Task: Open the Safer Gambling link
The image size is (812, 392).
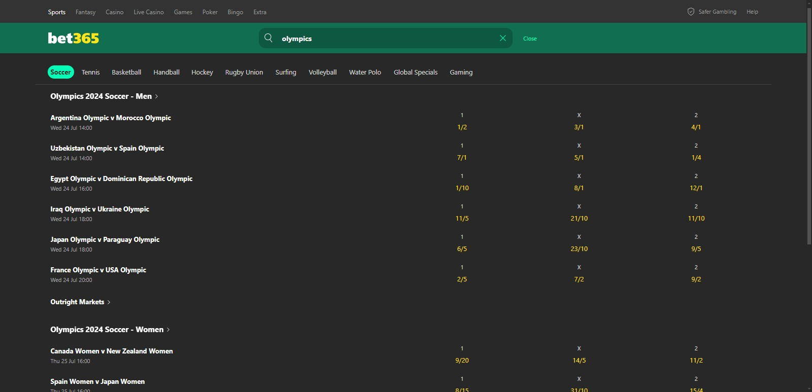Action: pyautogui.click(x=717, y=12)
